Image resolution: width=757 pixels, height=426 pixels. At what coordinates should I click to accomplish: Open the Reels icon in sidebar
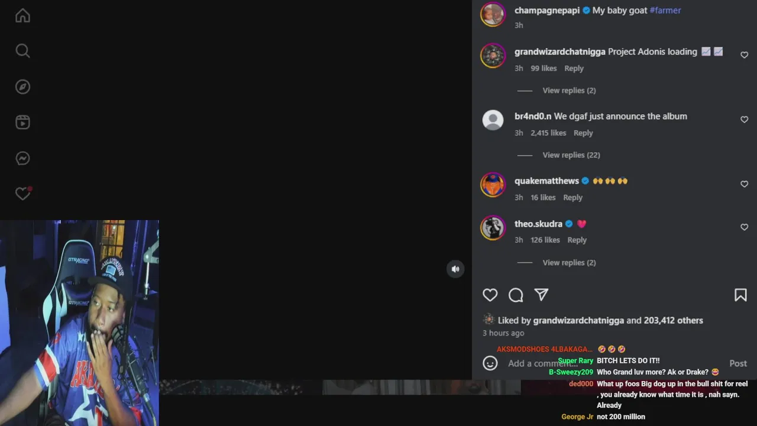22,122
